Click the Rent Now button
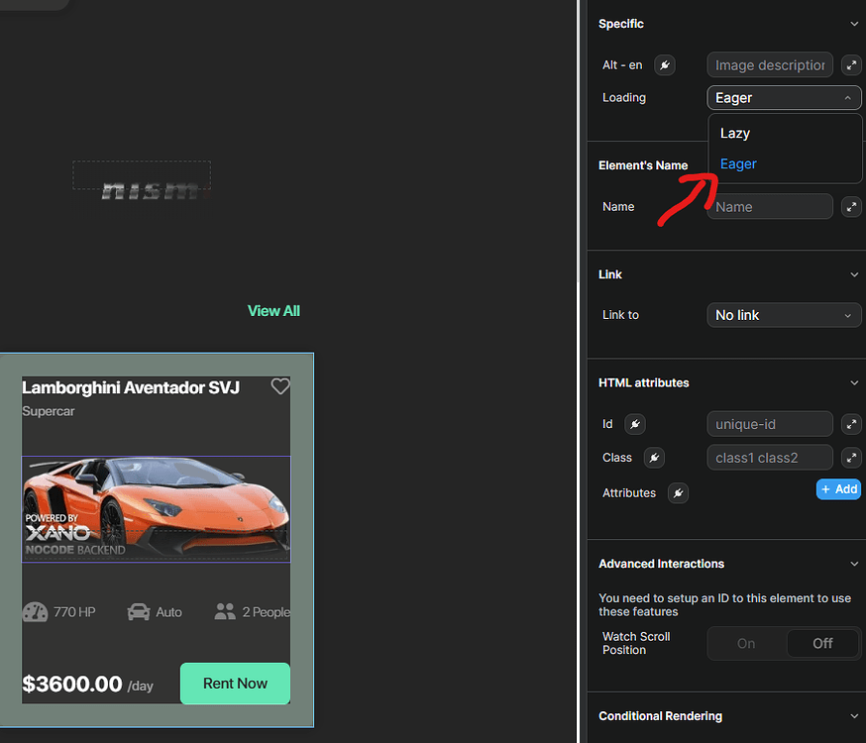This screenshot has width=866, height=743. [235, 684]
